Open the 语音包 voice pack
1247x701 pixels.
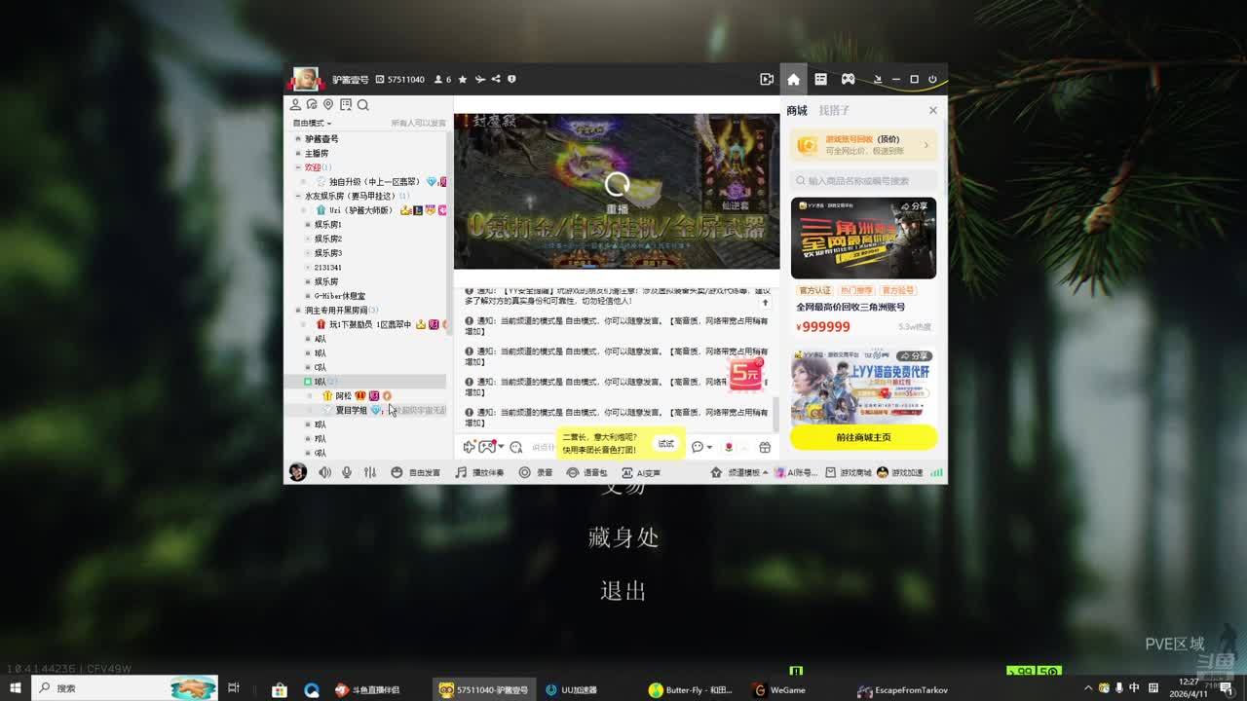coord(587,472)
